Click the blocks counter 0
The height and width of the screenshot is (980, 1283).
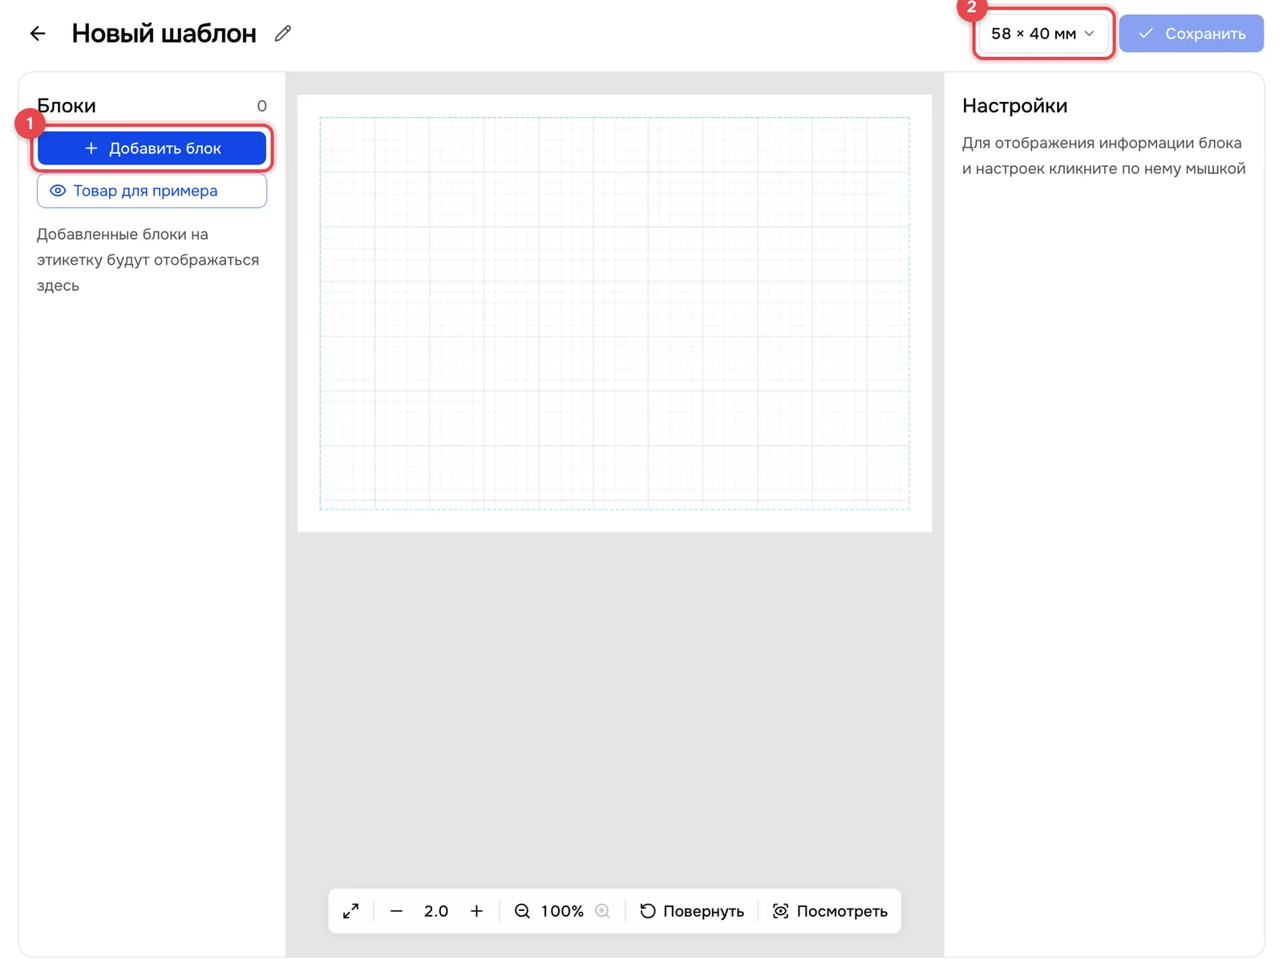point(261,106)
